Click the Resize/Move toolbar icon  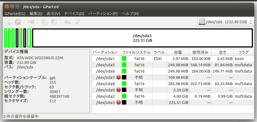coord(31,22)
